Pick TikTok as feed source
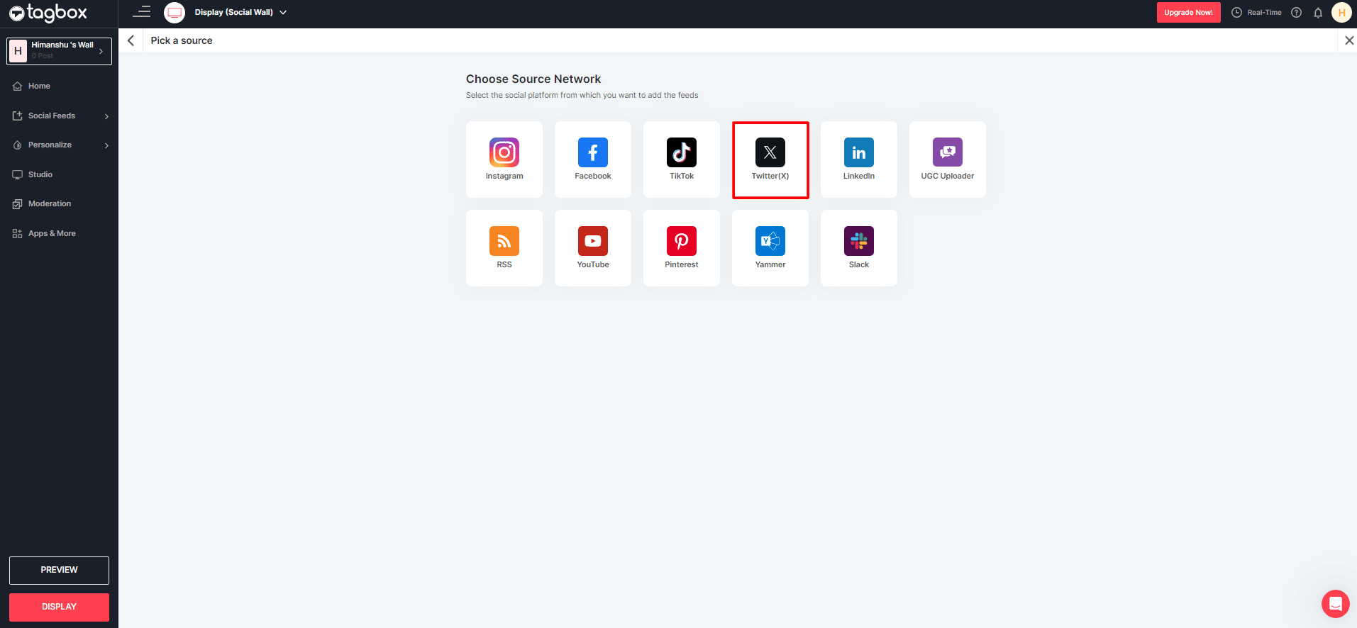 pos(681,159)
